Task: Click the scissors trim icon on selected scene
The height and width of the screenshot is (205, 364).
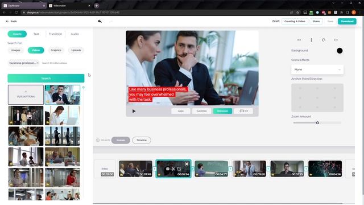Action: click(173, 169)
